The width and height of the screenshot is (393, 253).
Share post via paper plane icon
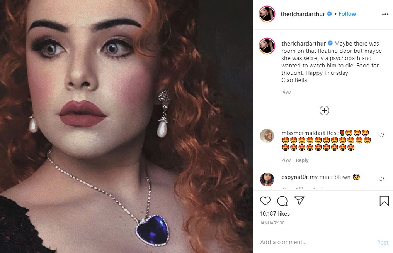[x=299, y=201]
